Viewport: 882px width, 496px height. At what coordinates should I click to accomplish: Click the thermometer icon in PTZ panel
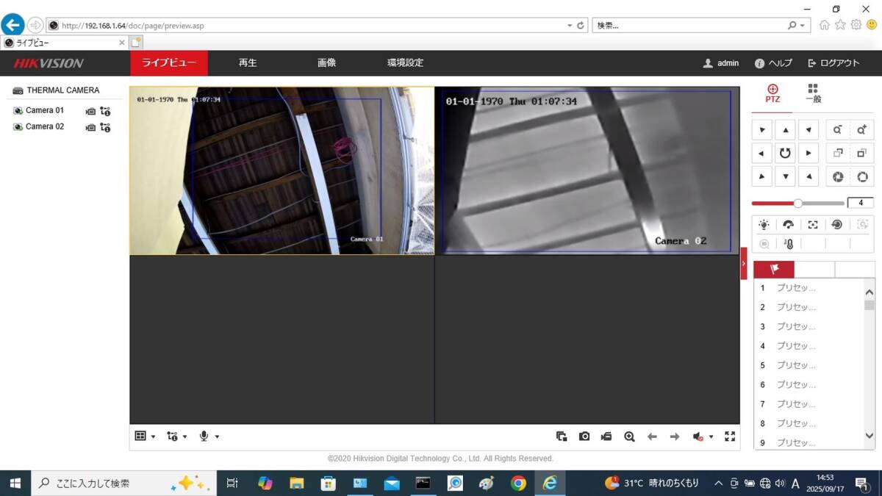[x=789, y=244]
